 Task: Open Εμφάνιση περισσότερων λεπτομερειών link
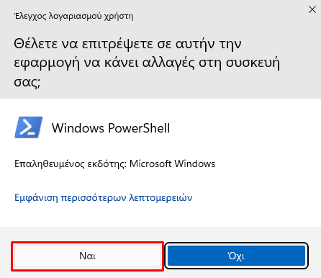[x=104, y=198]
